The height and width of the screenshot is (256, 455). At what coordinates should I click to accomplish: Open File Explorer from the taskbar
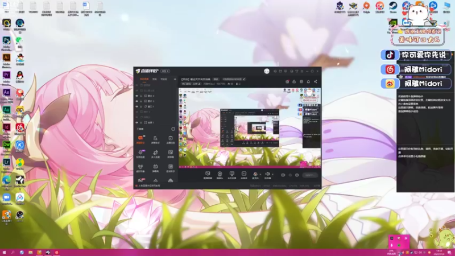(31, 253)
